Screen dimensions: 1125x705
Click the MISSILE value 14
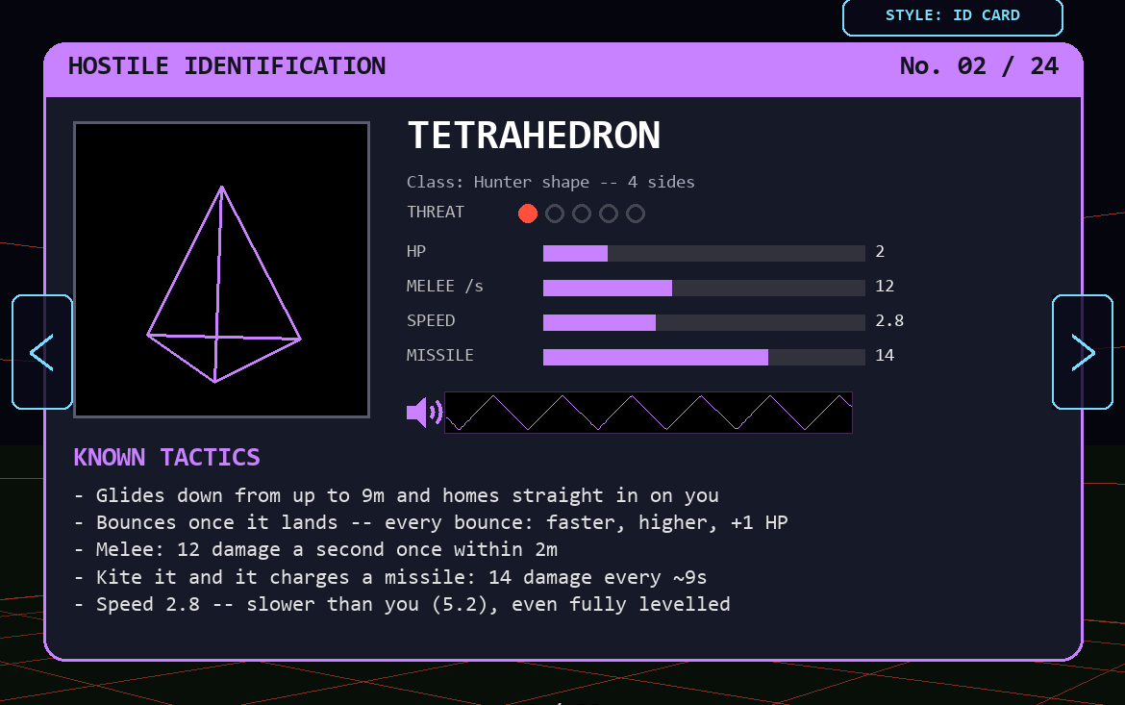coord(885,355)
